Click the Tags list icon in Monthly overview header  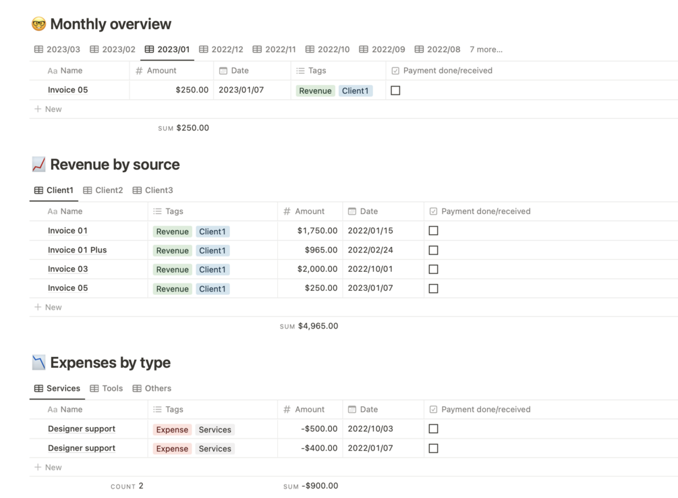click(300, 71)
